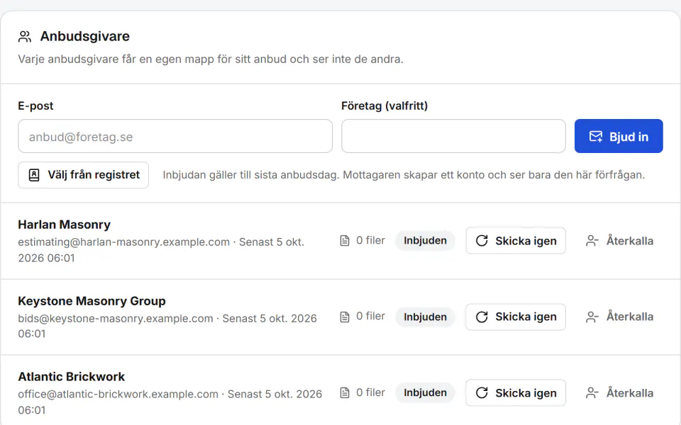Click the remove-user icon for Atlantic Brickwork
Viewport: 681px width, 425px height.
point(592,393)
